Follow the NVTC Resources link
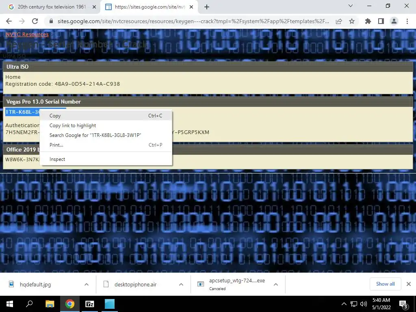 pos(27,34)
